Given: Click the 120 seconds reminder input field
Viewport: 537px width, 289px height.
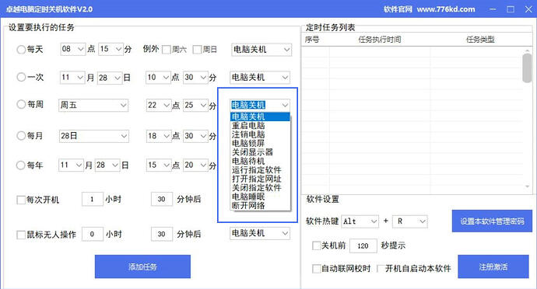Looking at the screenshot, I should [363, 245].
